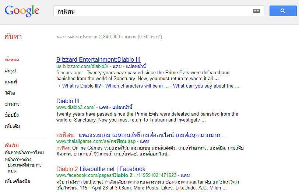Expand เพิ่มเครื่องมือ more tools
Screen dimensions: 299x195
(18, 181)
